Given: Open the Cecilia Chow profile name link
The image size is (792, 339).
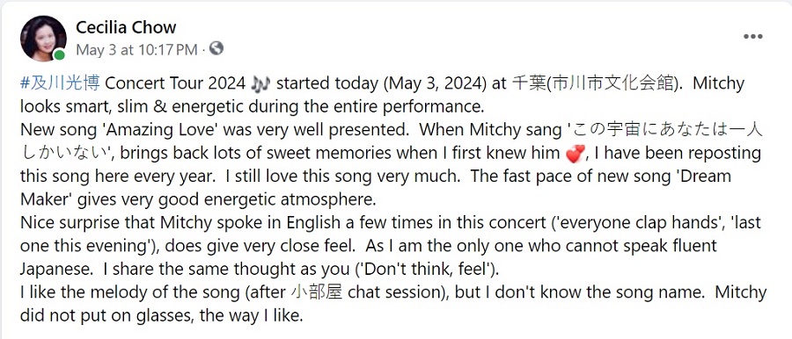Looking at the screenshot, I should pos(126,26).
